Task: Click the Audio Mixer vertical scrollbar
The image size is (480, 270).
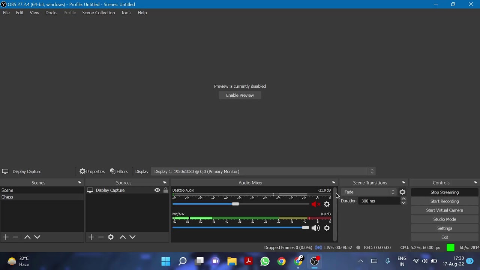Action: click(x=335, y=214)
